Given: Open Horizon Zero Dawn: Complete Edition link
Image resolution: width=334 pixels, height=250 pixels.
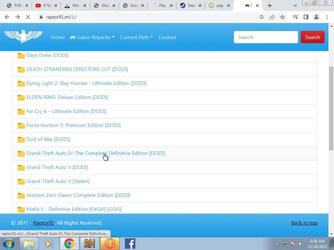Looking at the screenshot, I should coord(78,195).
